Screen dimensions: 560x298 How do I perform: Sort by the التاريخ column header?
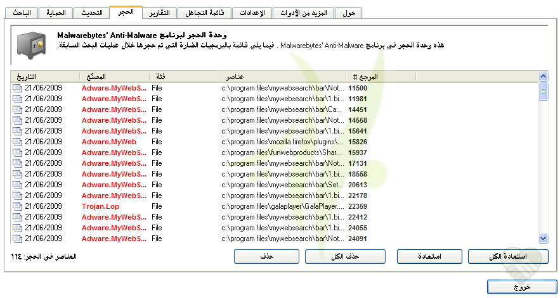[x=46, y=77]
